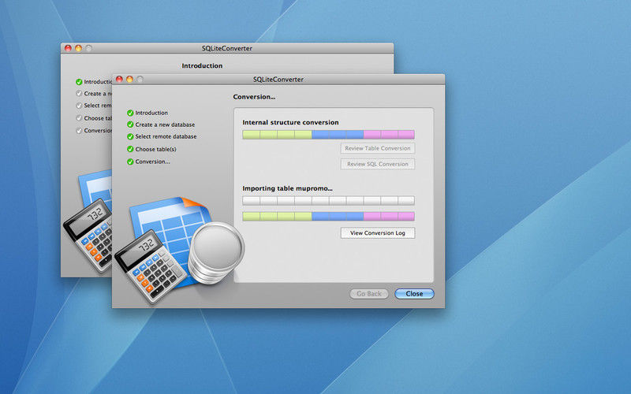
Task: Click the calculator icon in back window
Action: [x=88, y=236]
